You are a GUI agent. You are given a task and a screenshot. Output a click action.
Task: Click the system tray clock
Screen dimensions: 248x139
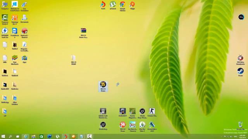[242, 136]
